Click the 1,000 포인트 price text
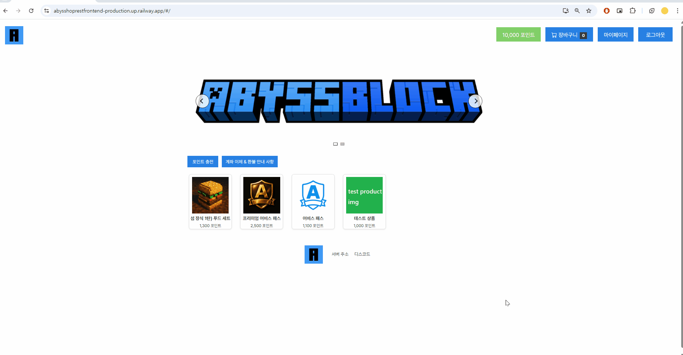Viewport: 683px width, 355px height. click(x=364, y=226)
